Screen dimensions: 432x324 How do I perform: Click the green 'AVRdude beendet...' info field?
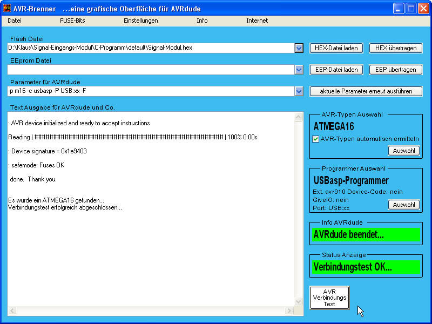[x=366, y=235]
